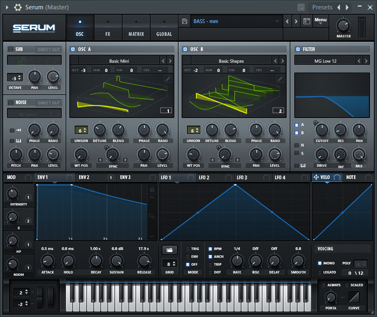Select the LFO 2 tab
Viewport: 377px width, 317px height.
[215, 177]
